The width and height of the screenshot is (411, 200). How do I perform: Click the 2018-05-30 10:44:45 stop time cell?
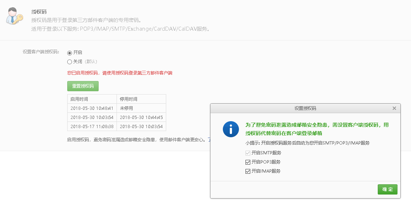(141, 118)
